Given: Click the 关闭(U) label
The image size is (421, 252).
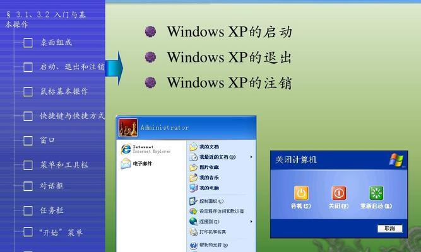Looking at the screenshot, I should (339, 206).
